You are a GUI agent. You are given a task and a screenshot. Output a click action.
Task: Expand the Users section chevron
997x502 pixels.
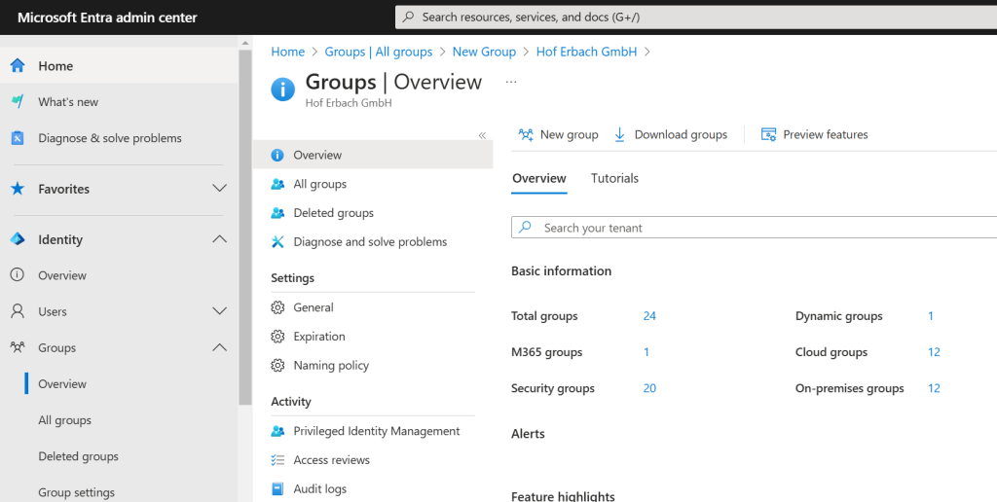pos(219,310)
